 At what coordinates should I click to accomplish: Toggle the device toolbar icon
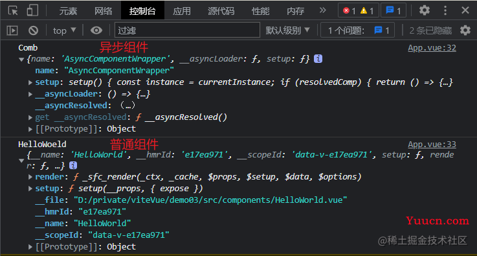32,10
